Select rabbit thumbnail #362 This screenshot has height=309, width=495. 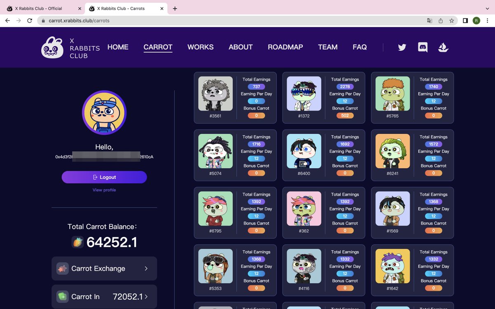coord(304,208)
